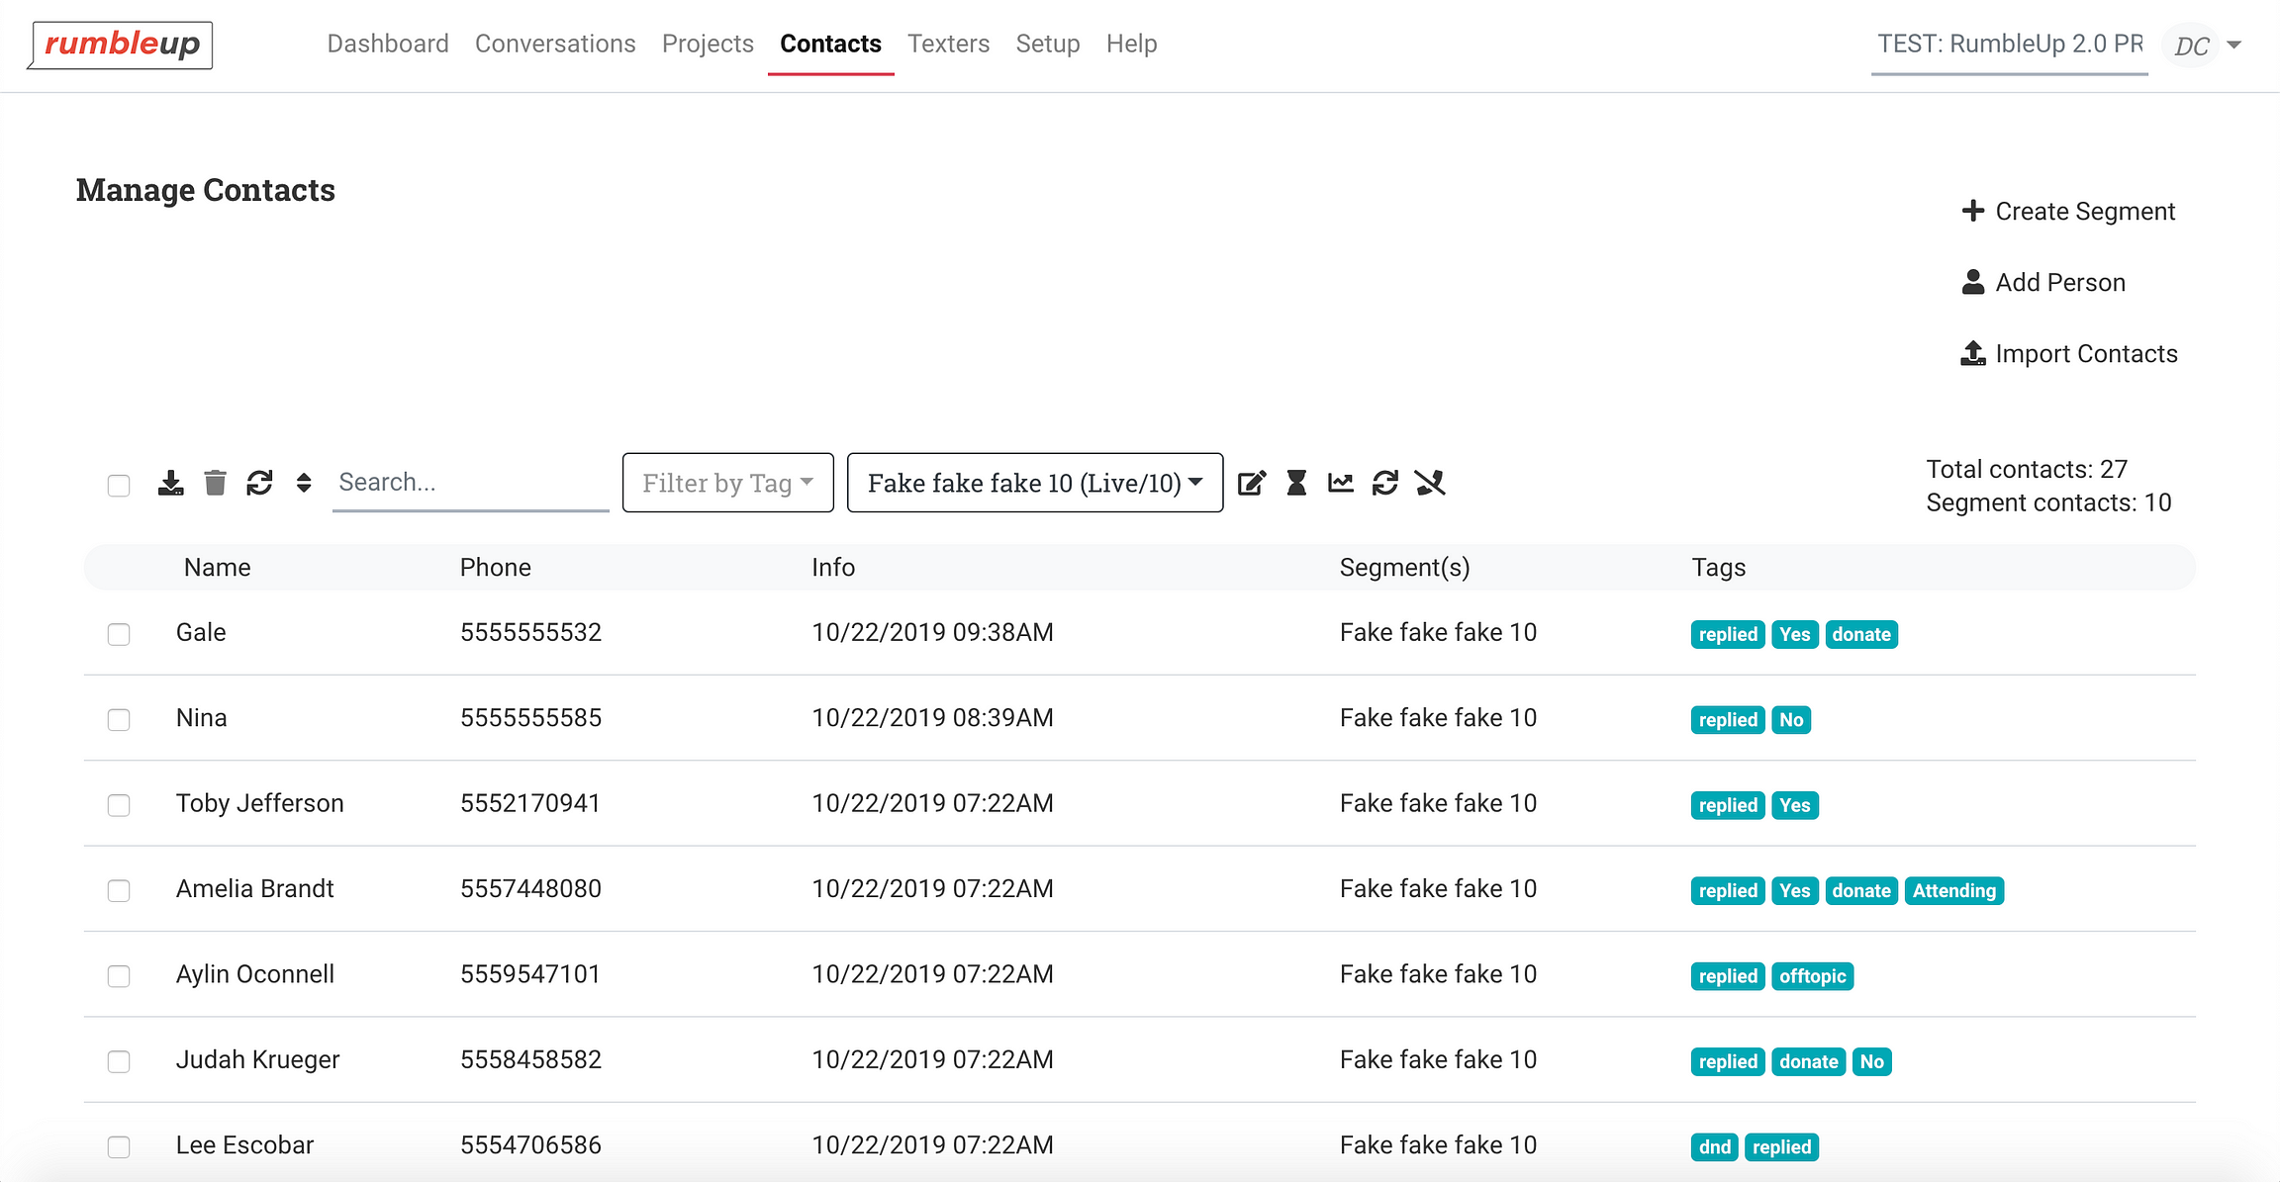Go to the Setup tab
2280x1182 pixels.
1047,44
